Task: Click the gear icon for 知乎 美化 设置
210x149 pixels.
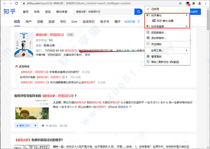Action: point(154,21)
